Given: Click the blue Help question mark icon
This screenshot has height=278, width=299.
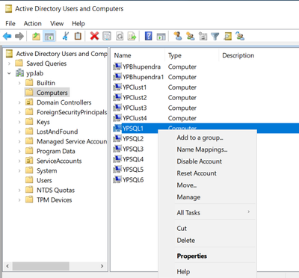Looking at the screenshot, I should click(x=149, y=36).
